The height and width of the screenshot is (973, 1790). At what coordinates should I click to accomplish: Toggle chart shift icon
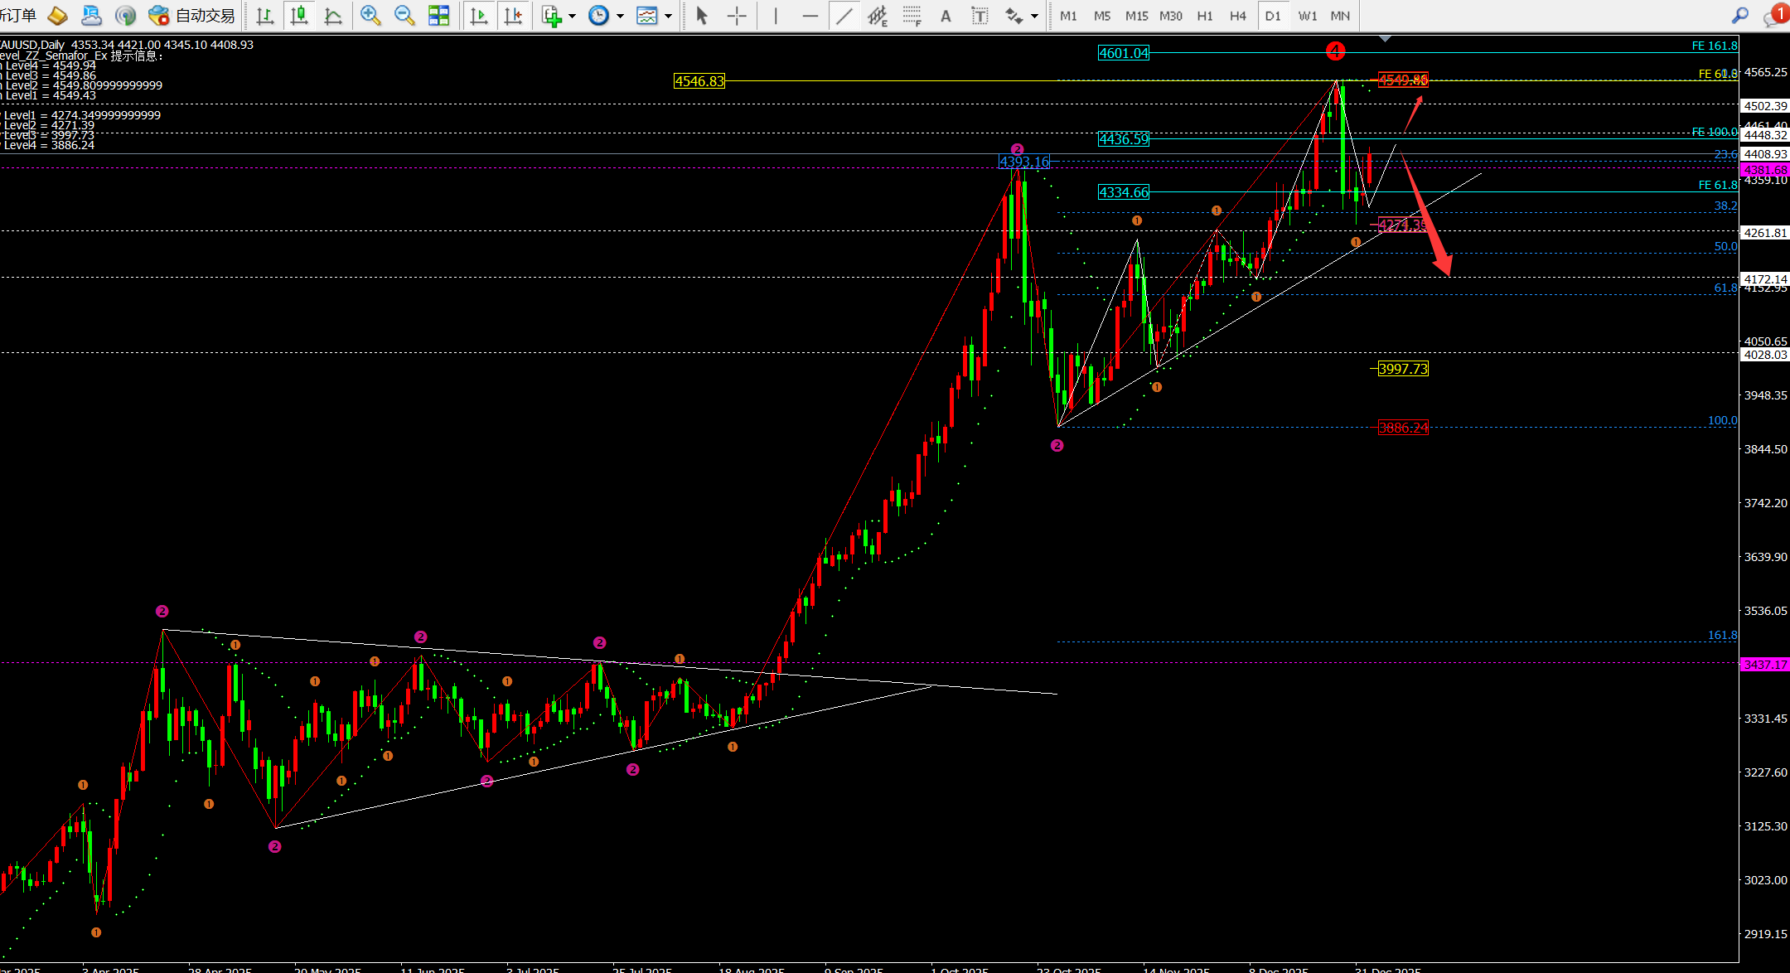pos(513,16)
